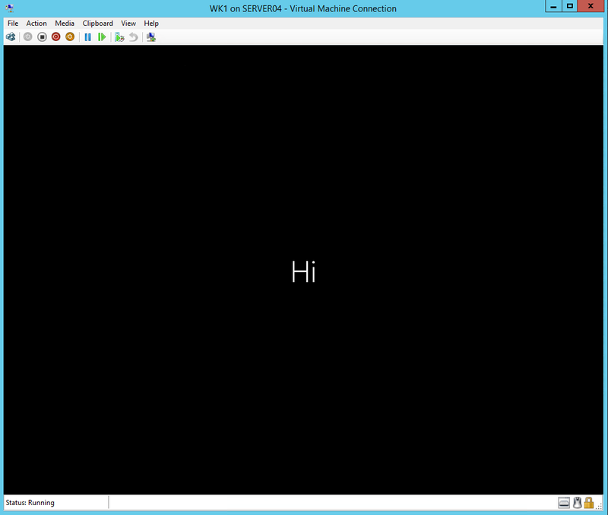Save the virtual machine state

point(71,36)
